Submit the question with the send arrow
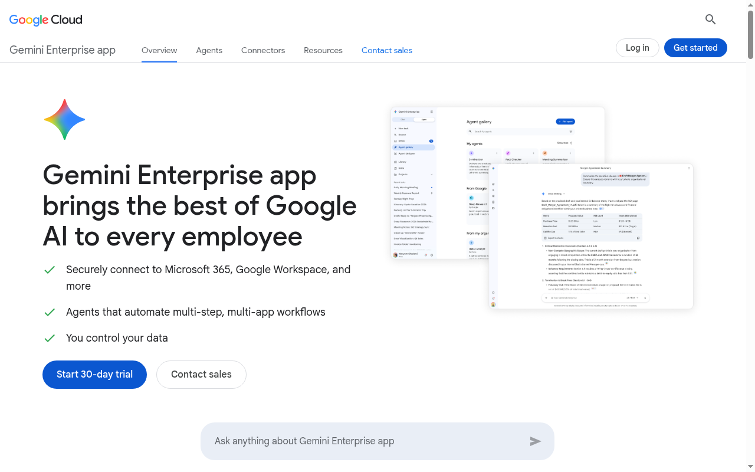The height and width of the screenshot is (472, 755). point(535,441)
